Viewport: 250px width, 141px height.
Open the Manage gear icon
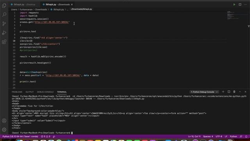(4, 130)
